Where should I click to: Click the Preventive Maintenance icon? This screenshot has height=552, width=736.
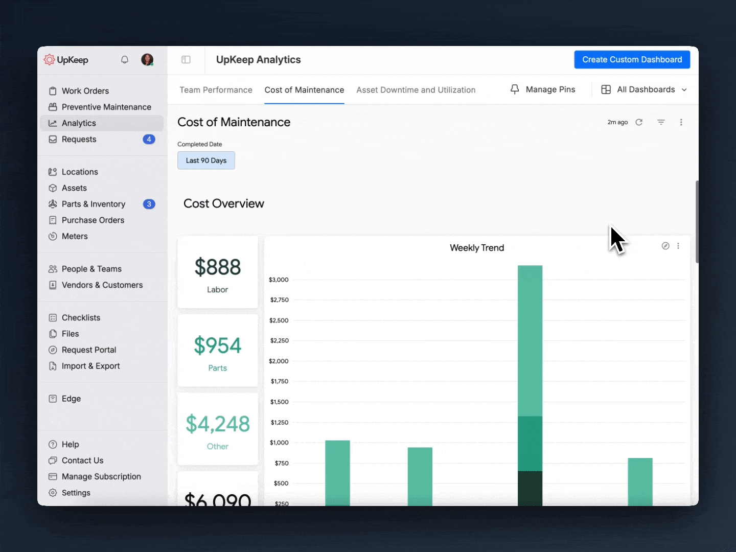[53, 107]
